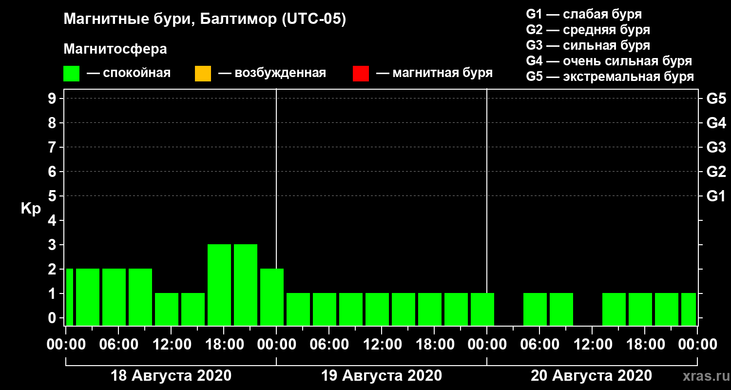Image resolution: width=731 pixels, height=390 pixels.
Task: Click the '18 Августа 2020' date label
Action: click(171, 376)
